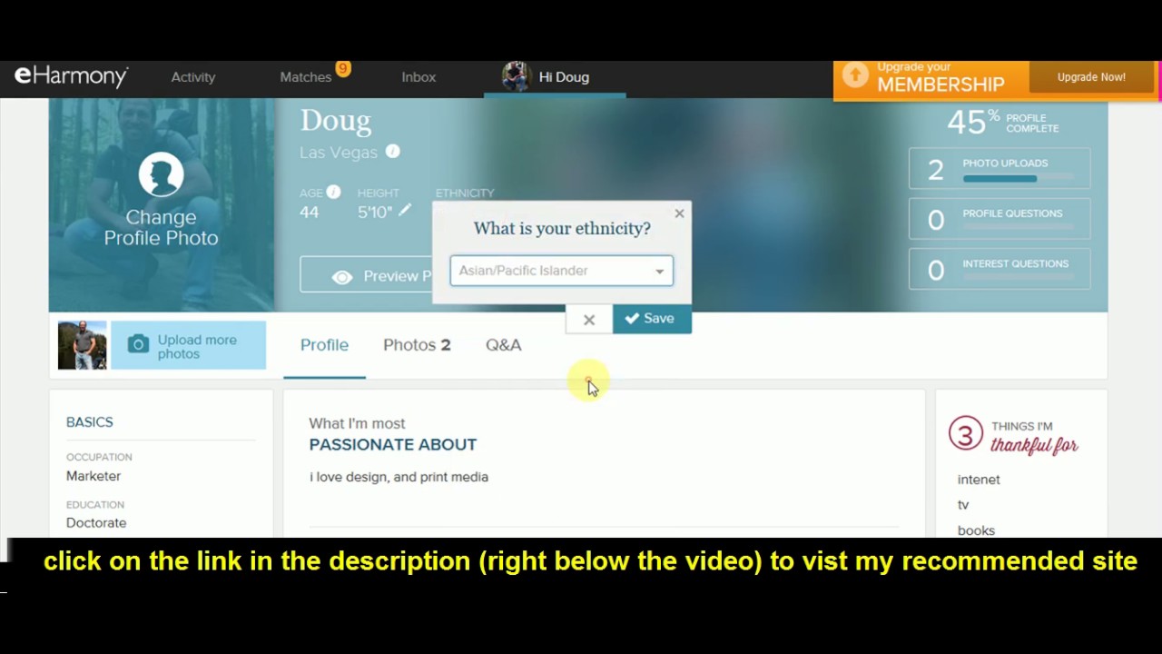Open the Activity menu

coord(193,77)
